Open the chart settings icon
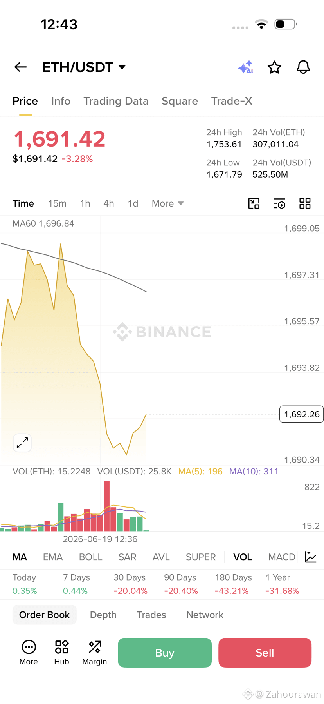This screenshot has width=324, height=704. click(279, 203)
